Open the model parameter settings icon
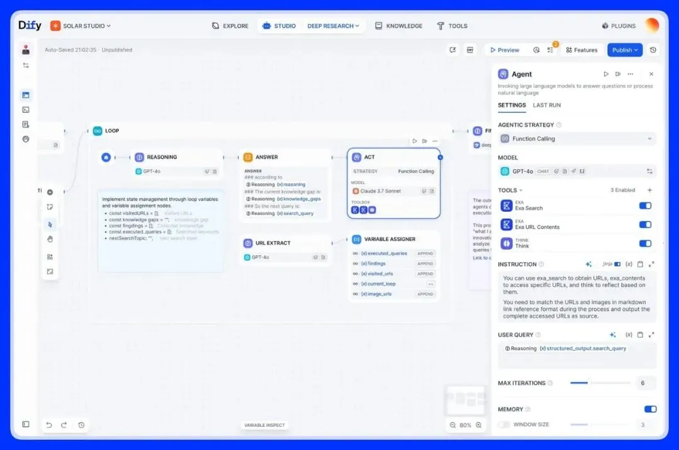Image resolution: width=679 pixels, height=450 pixels. pos(649,172)
